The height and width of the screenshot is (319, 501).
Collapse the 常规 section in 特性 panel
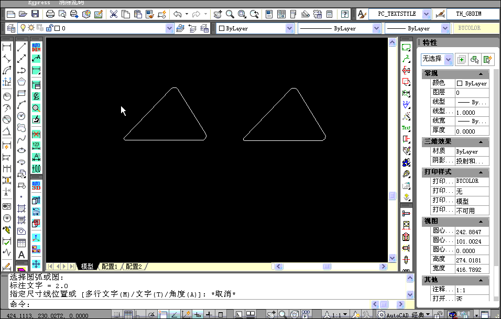click(x=481, y=73)
